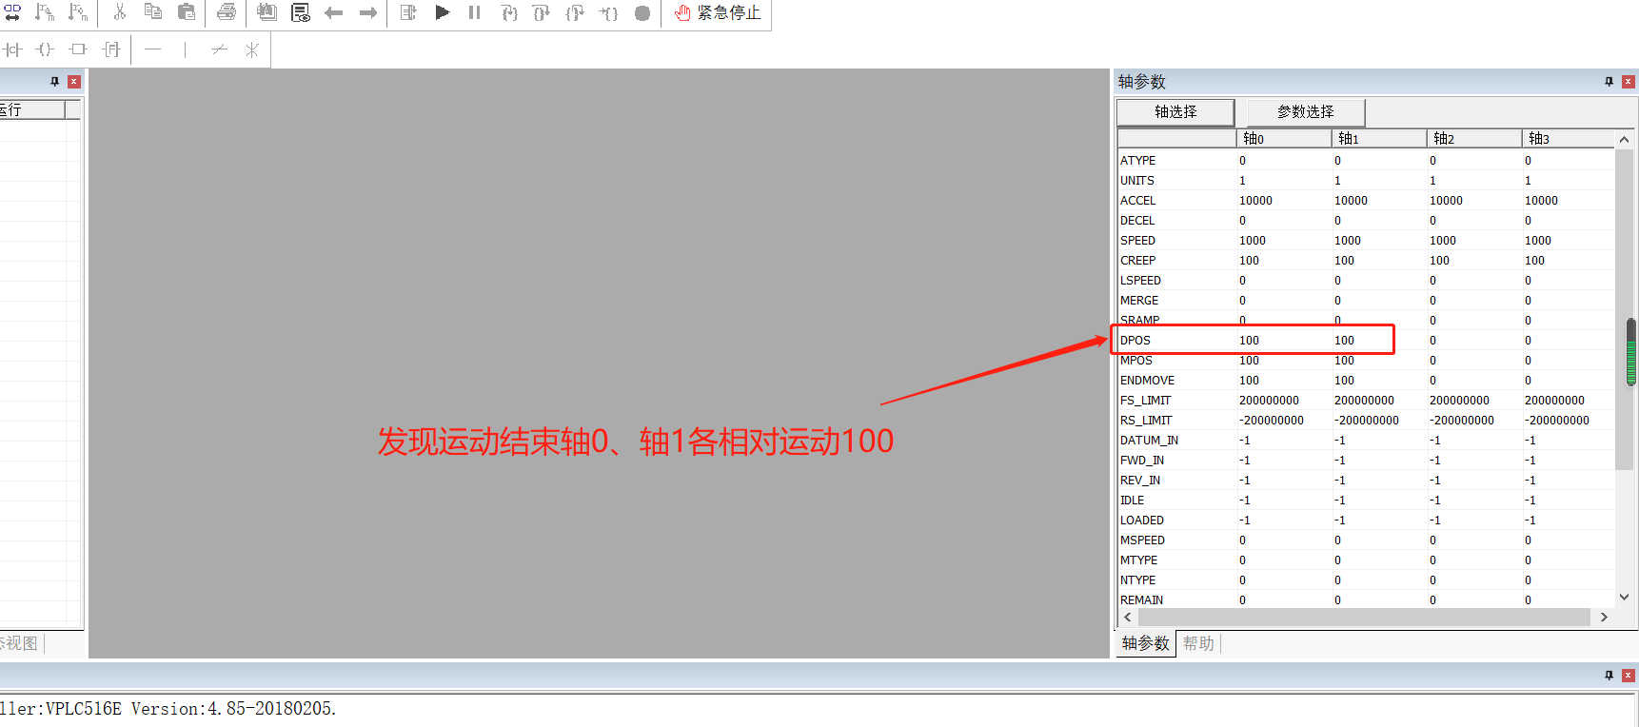Screen dimensions: 1639x727
Task: Click the Copy icon in toolbar
Action: (152, 12)
